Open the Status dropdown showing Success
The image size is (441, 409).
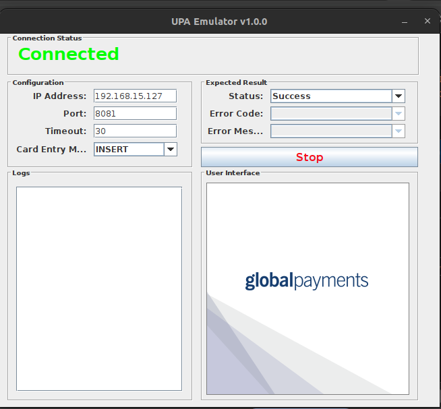coord(338,96)
